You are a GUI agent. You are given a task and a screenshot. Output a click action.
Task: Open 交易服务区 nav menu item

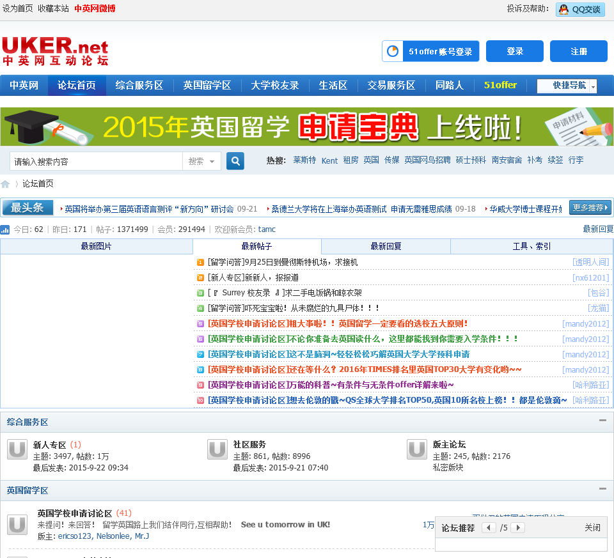click(391, 85)
